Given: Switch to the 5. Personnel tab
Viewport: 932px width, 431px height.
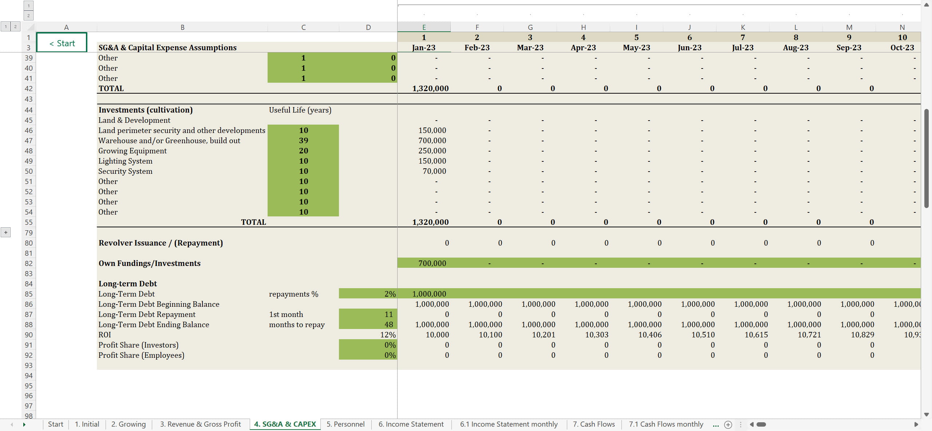Looking at the screenshot, I should [x=345, y=424].
